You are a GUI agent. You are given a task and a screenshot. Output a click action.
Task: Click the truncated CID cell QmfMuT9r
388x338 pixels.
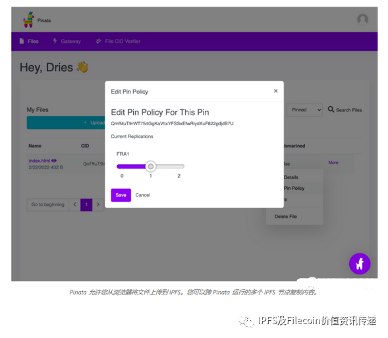tap(94, 164)
